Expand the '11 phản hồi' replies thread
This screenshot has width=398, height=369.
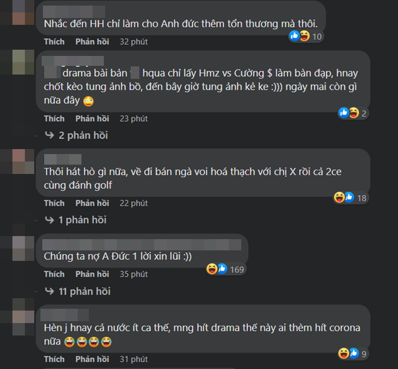coord(85,291)
